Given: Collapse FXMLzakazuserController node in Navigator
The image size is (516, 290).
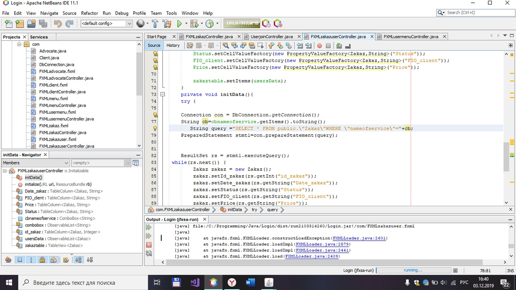Looking at the screenshot, I should (x=5, y=171).
